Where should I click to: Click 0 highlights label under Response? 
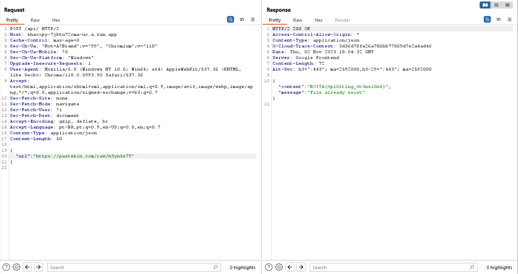[x=499, y=267]
